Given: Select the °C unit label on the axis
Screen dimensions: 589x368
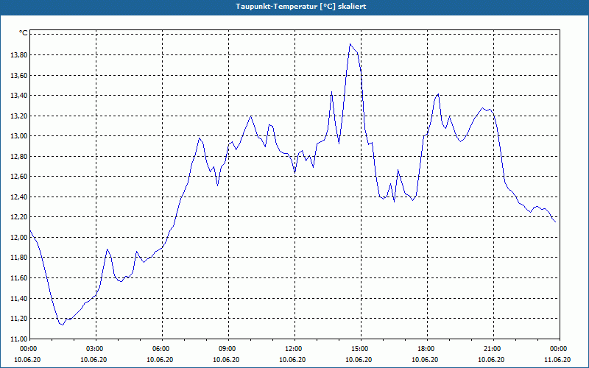Looking at the screenshot, I should point(24,33).
